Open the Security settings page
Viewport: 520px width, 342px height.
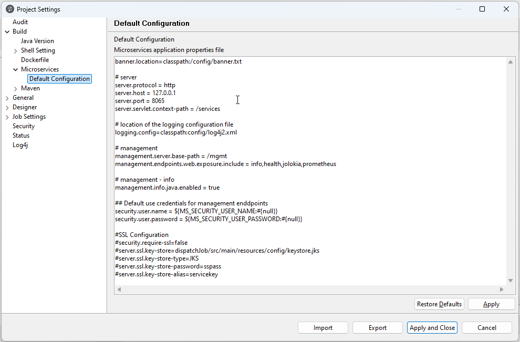pyautogui.click(x=24, y=126)
